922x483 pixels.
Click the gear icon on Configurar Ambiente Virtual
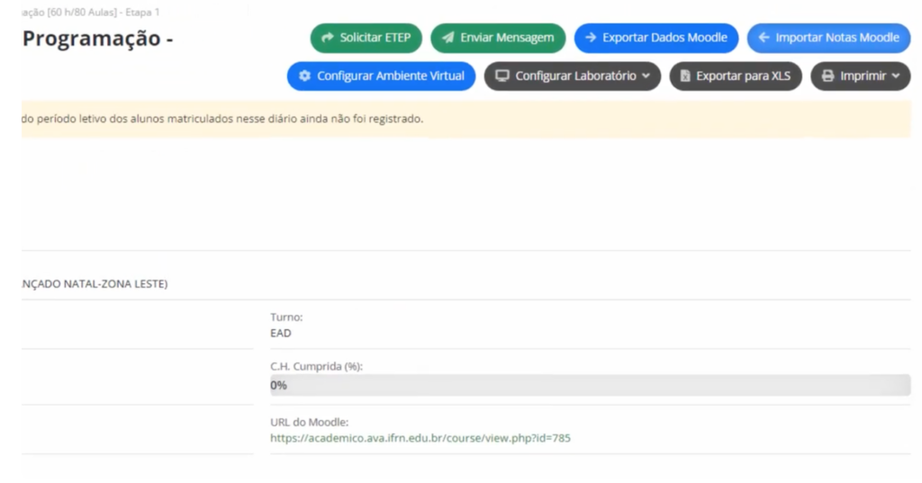304,76
